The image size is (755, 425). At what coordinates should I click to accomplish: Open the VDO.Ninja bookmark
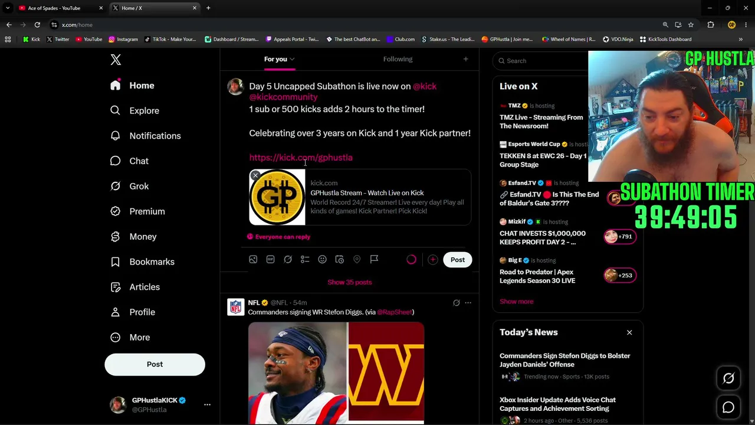point(618,40)
